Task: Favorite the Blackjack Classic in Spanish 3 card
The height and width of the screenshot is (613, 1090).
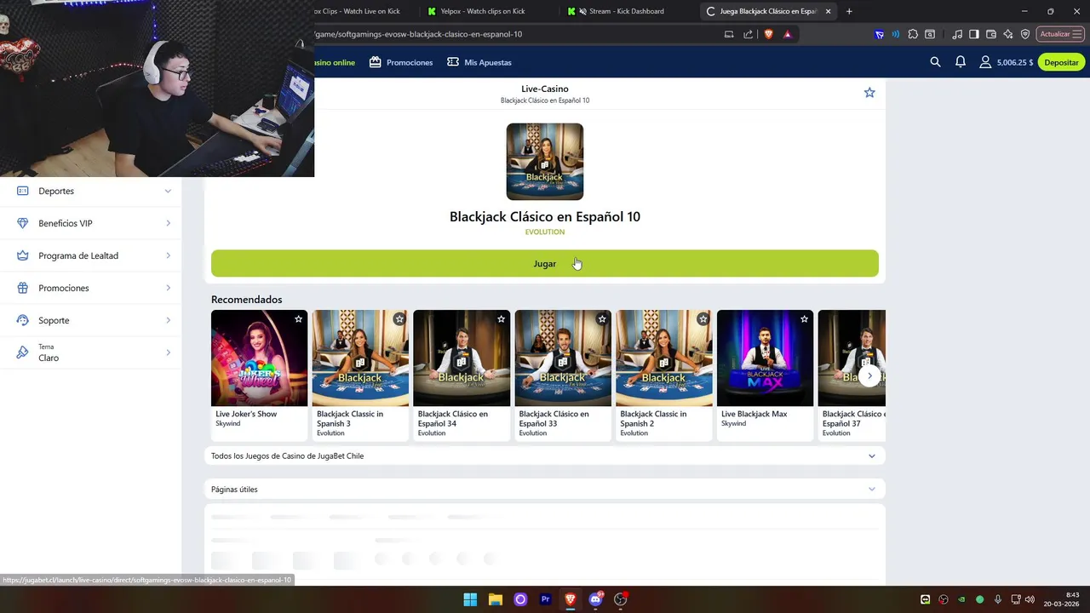Action: 399,319
